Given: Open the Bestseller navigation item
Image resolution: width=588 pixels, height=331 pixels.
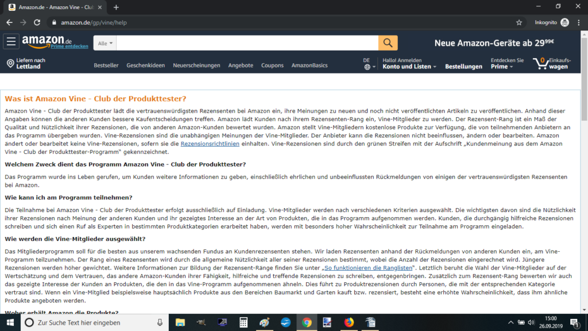Looking at the screenshot, I should pyautogui.click(x=106, y=66).
